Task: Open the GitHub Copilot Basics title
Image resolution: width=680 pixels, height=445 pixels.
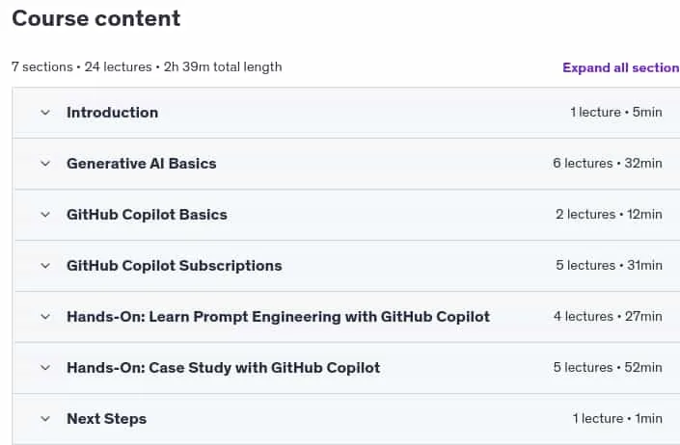Action: click(x=147, y=215)
